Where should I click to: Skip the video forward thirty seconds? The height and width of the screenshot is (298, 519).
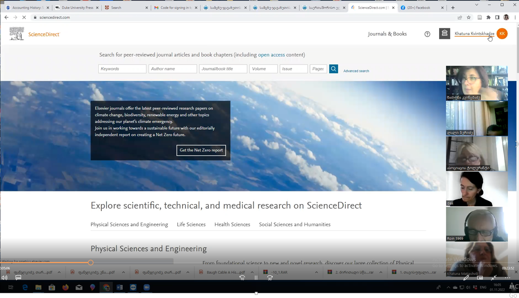[x=270, y=278]
